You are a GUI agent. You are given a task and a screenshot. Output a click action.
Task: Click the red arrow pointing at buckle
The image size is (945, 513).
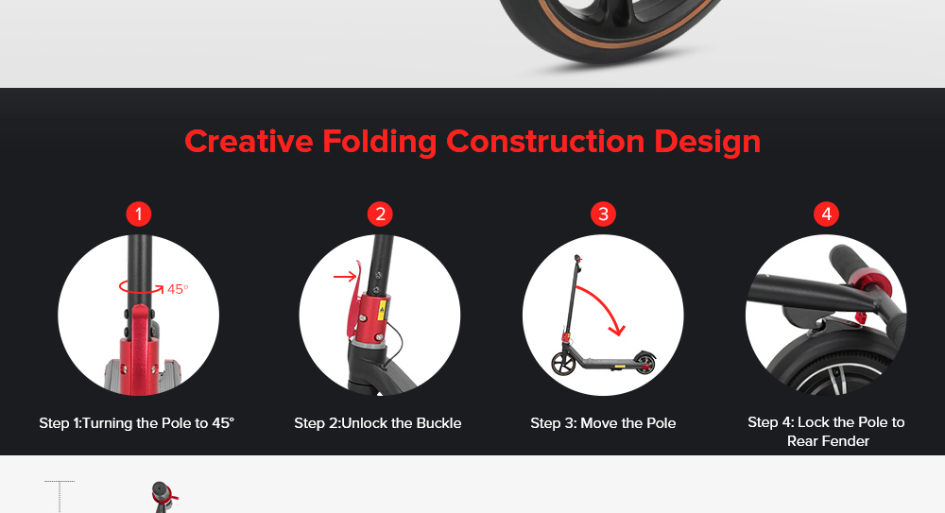[345, 277]
